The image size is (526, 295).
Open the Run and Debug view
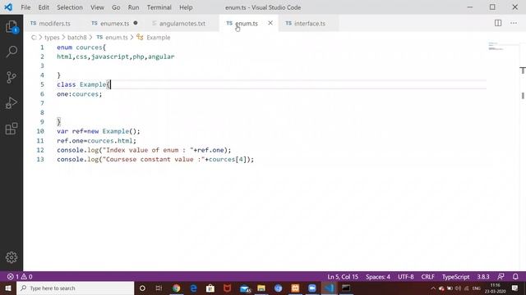12,103
